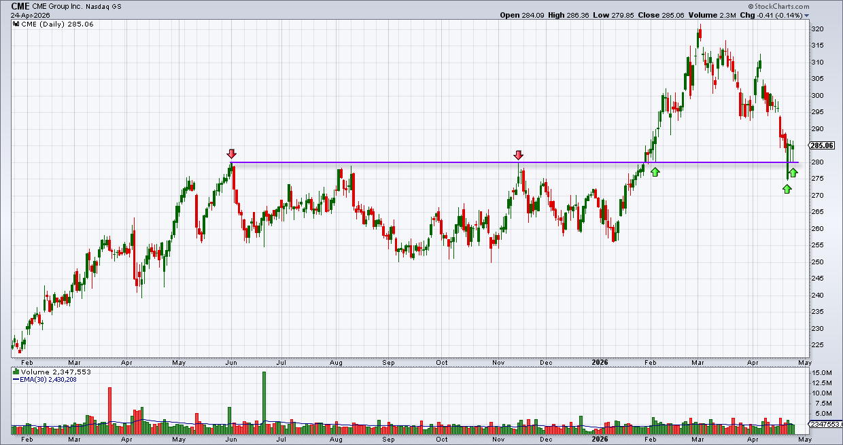Image resolution: width=843 pixels, height=445 pixels.
Task: Click the green up arrow below the February breakout
Action: [x=655, y=172]
